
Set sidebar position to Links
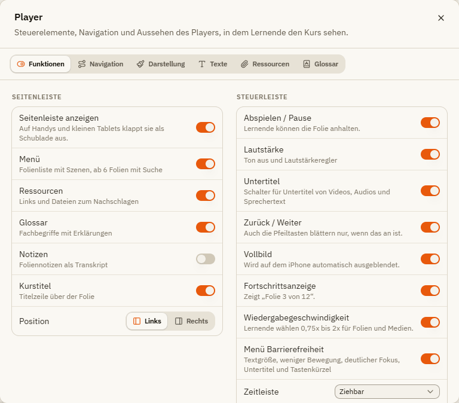[147, 321]
